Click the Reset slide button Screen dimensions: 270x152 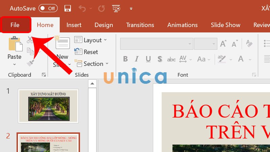(86, 52)
